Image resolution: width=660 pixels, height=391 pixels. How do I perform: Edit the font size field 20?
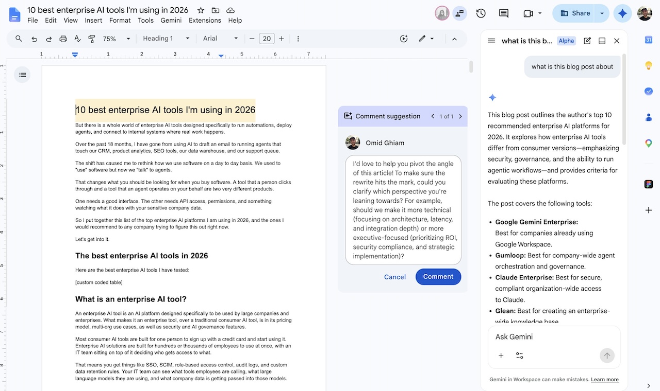267,39
